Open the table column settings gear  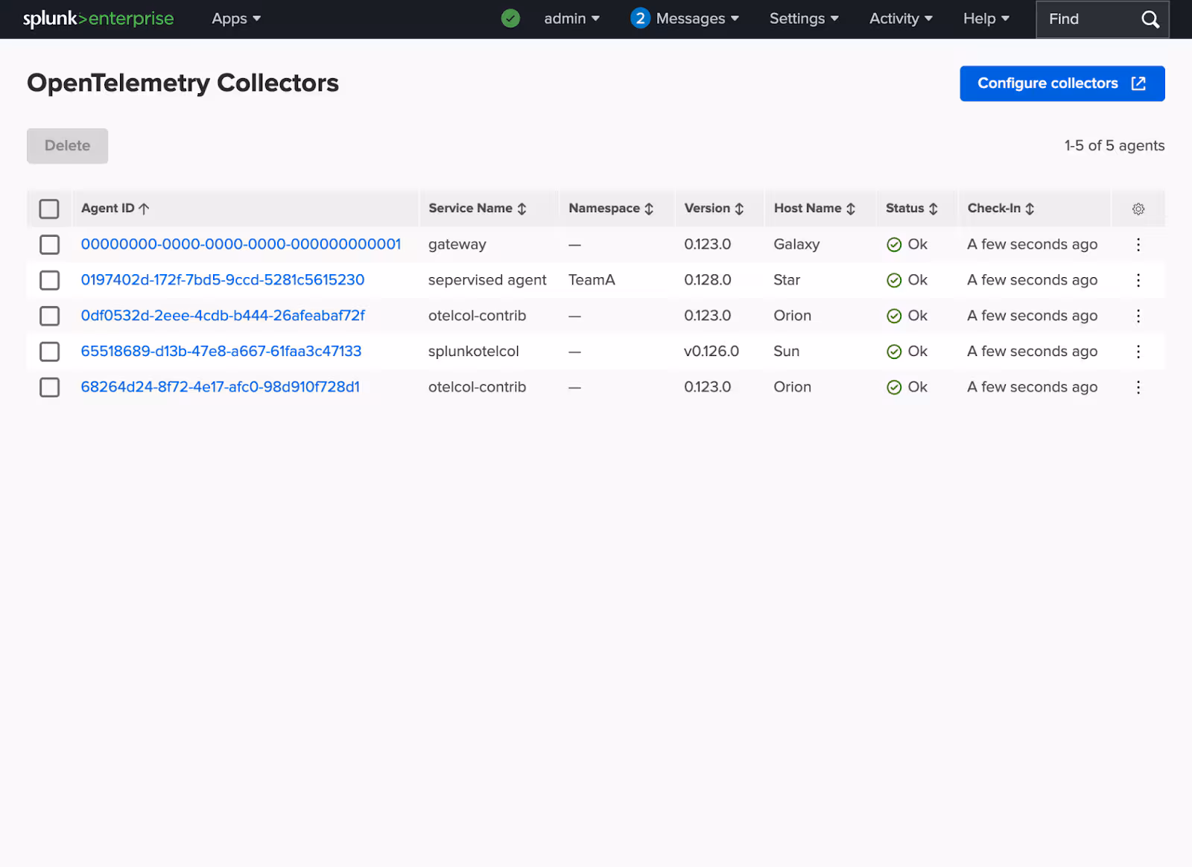coord(1138,209)
